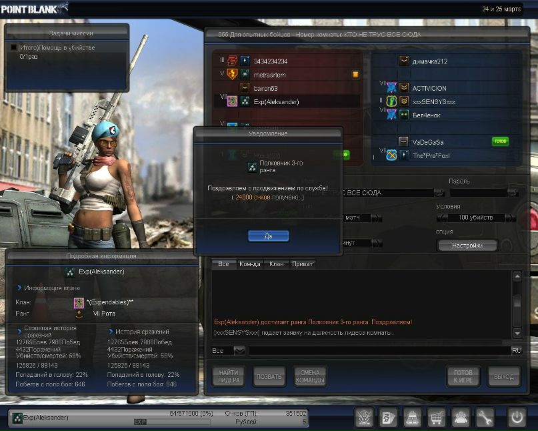The width and height of the screenshot is (538, 431).
Task: Switch to the Приват chat tab
Action: 302,264
